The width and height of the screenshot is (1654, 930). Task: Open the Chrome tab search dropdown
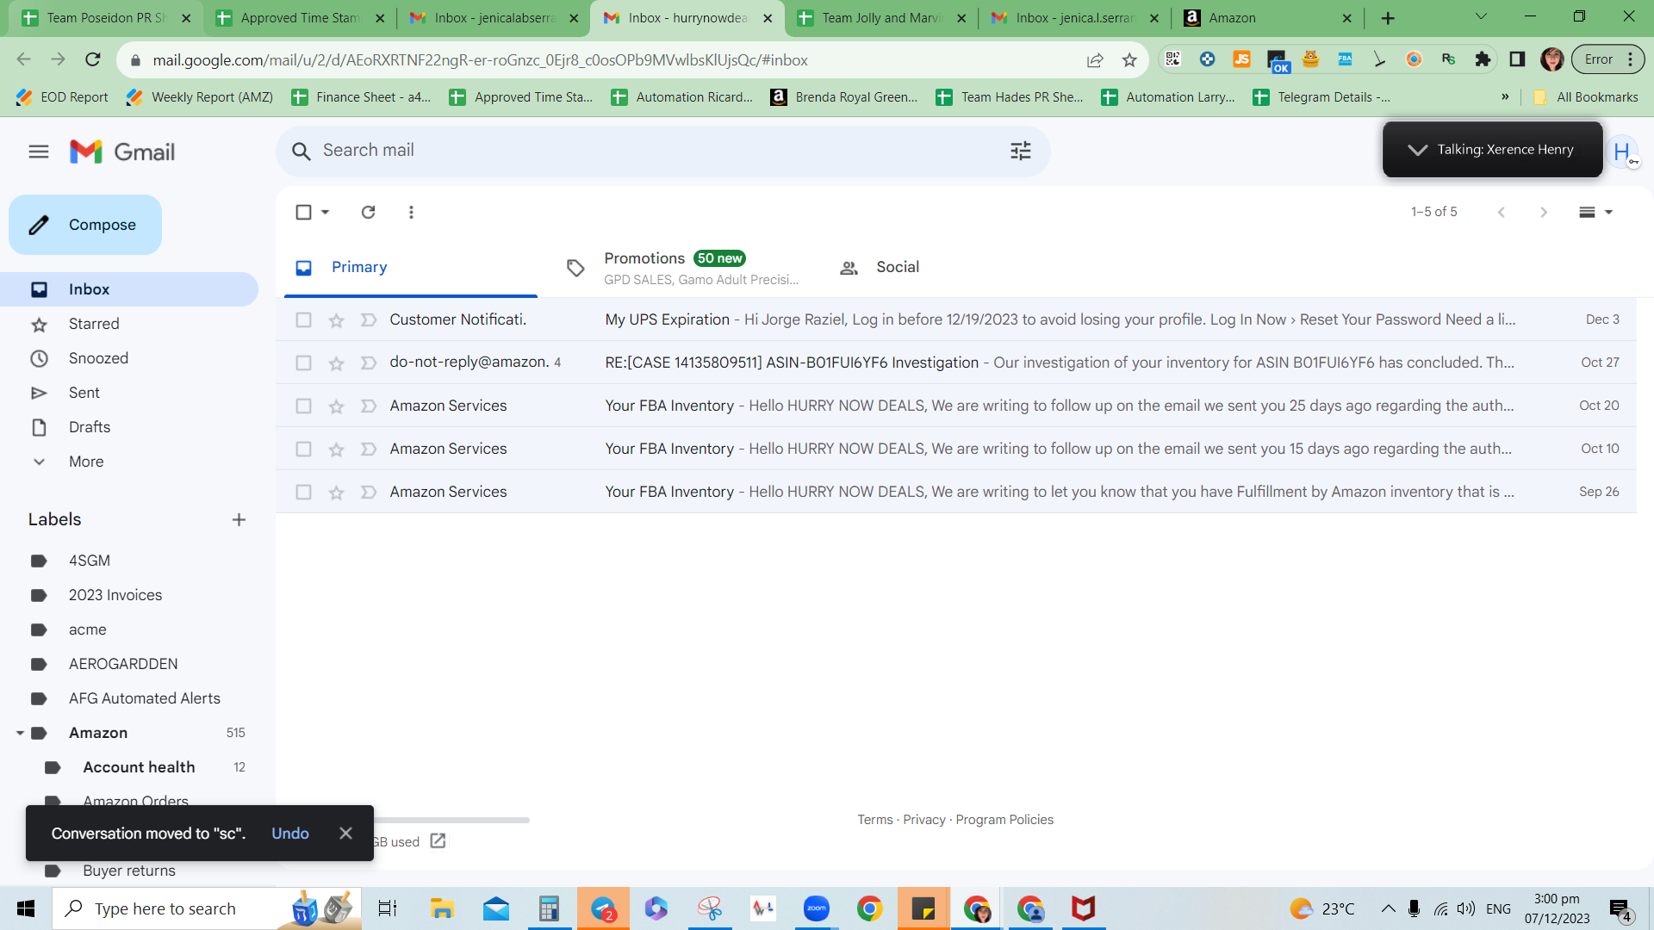[x=1481, y=17]
